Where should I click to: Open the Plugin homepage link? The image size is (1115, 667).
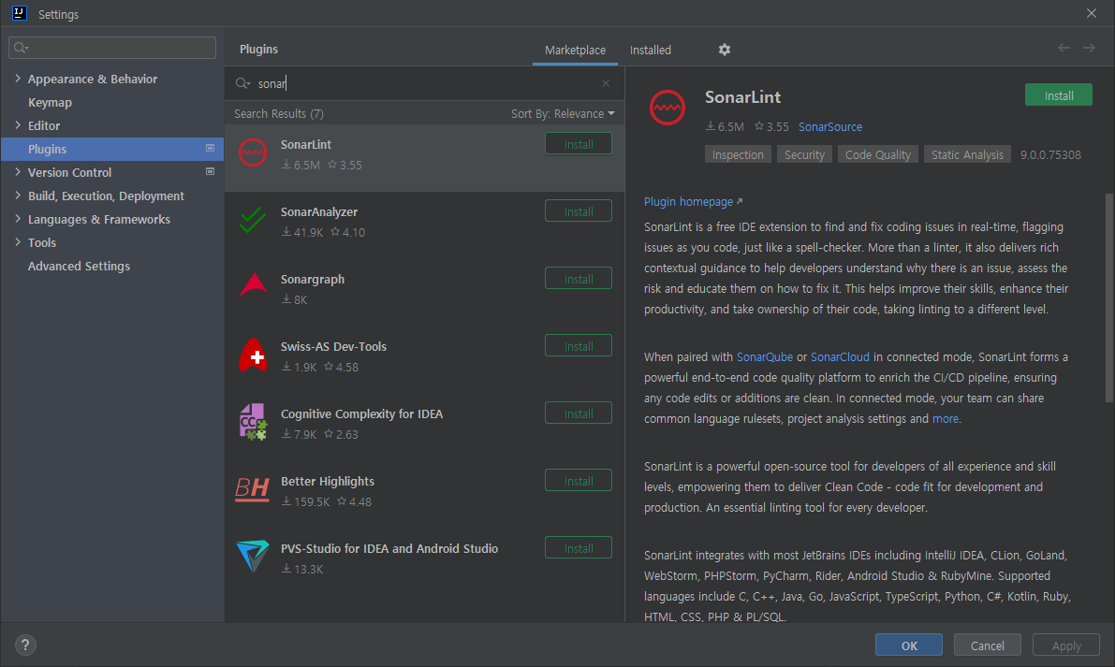[687, 201]
